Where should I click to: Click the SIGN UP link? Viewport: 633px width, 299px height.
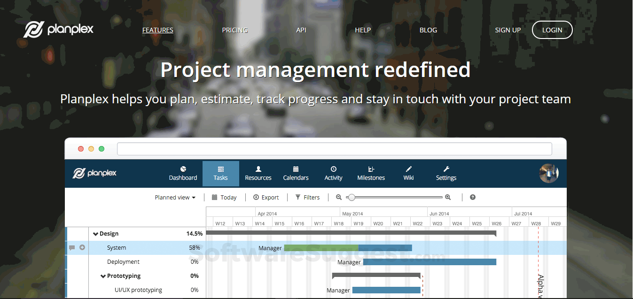[508, 30]
